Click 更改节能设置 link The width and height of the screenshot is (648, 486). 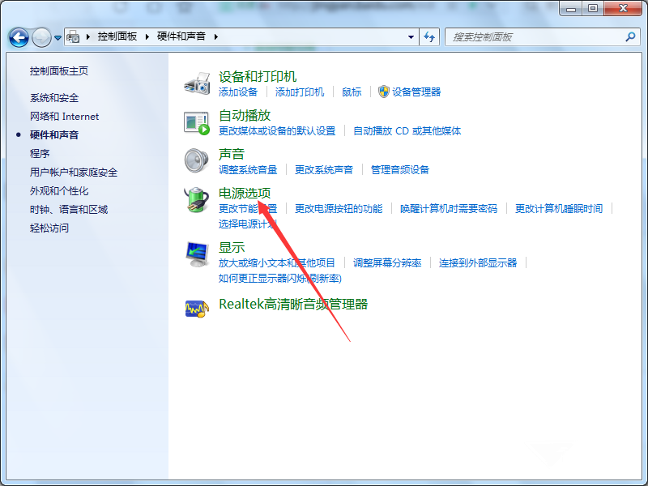[248, 209]
